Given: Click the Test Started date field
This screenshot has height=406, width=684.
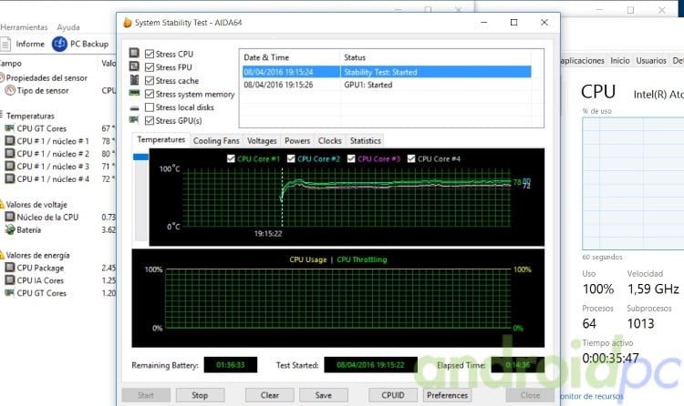Looking at the screenshot, I should pos(371,365).
